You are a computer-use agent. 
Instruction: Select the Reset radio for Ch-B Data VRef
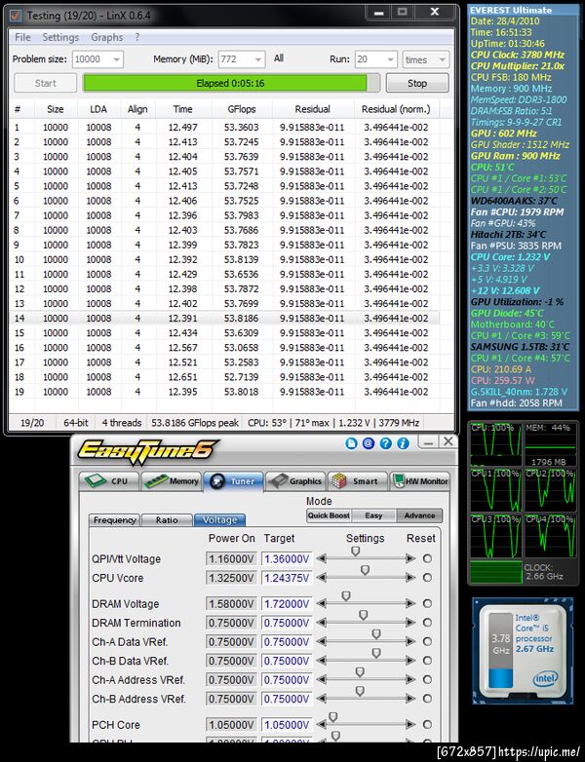coord(427,661)
